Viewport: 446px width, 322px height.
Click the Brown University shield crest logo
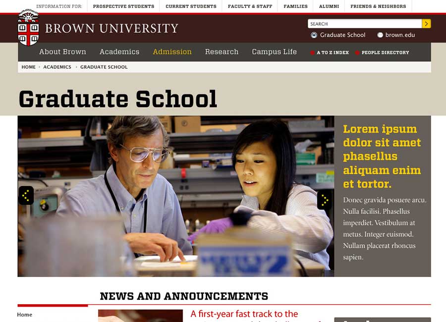(x=28, y=28)
